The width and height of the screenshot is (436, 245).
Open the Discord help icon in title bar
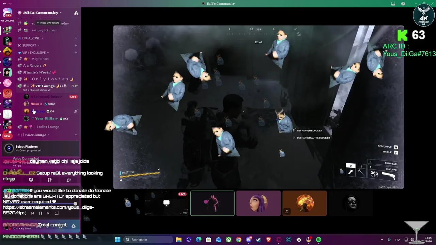403,4
